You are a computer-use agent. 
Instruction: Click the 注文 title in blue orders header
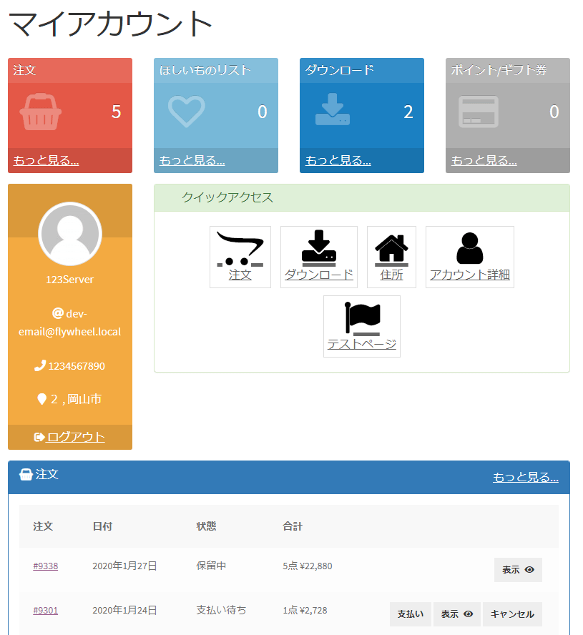coord(46,474)
